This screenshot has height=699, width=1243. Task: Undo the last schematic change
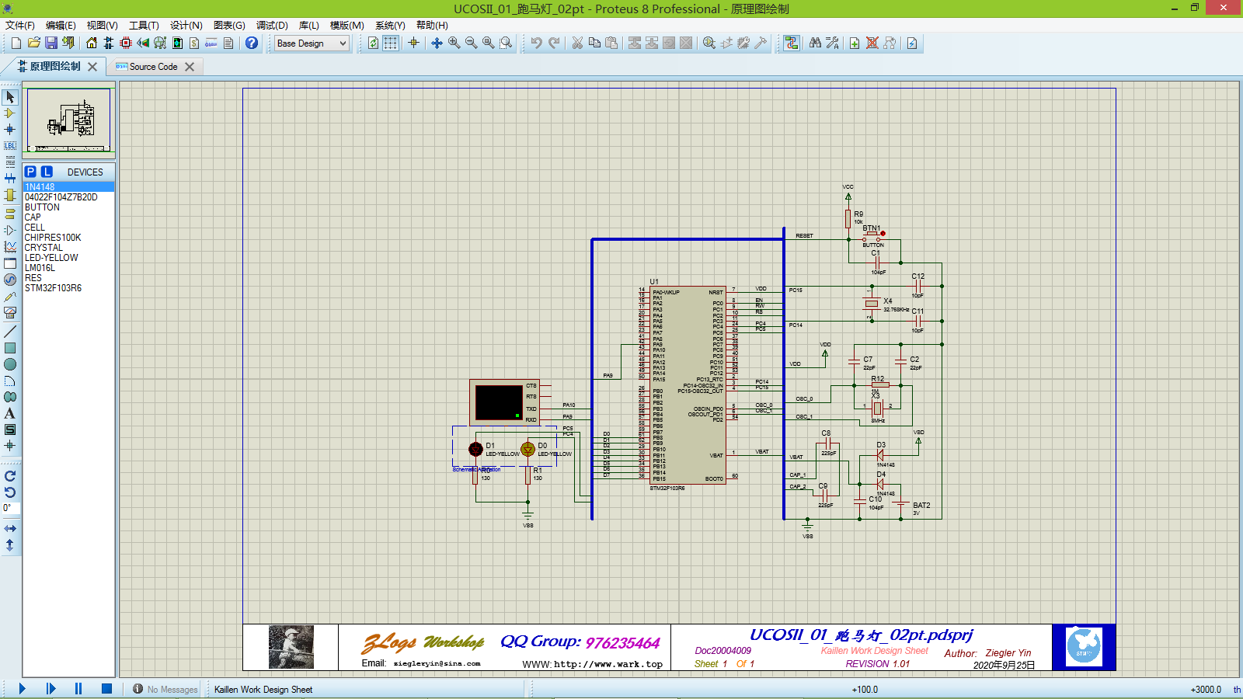coord(538,43)
